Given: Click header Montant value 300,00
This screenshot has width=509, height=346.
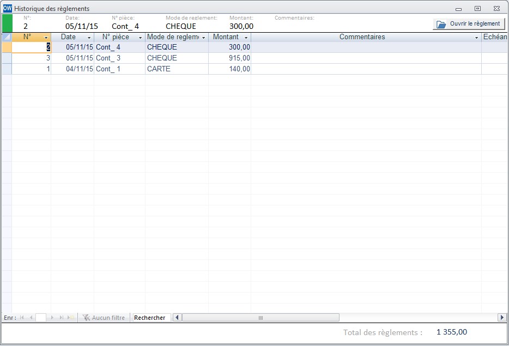Looking at the screenshot, I should [x=241, y=26].
